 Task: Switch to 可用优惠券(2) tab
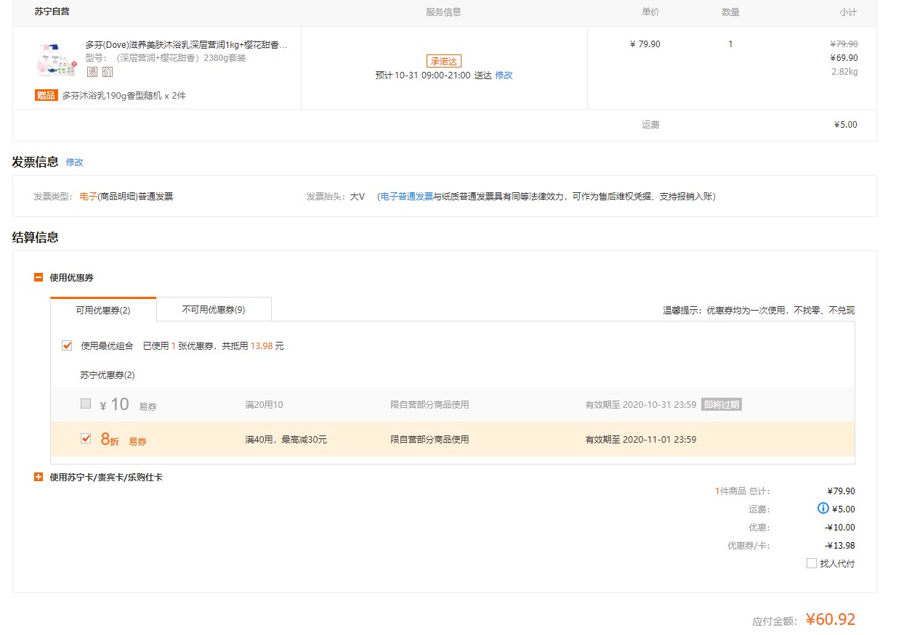[103, 310]
